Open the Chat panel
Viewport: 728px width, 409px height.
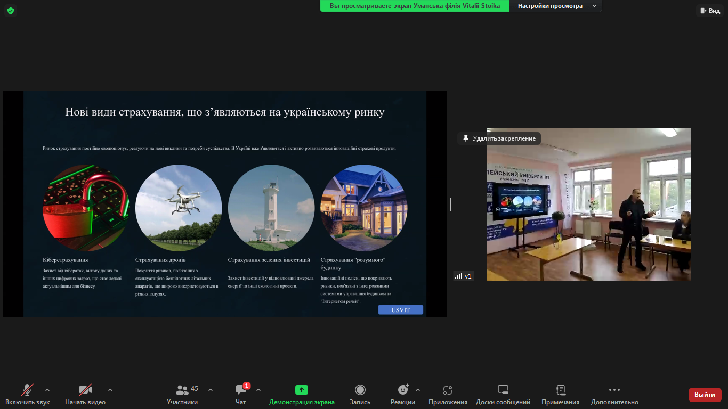(x=241, y=390)
